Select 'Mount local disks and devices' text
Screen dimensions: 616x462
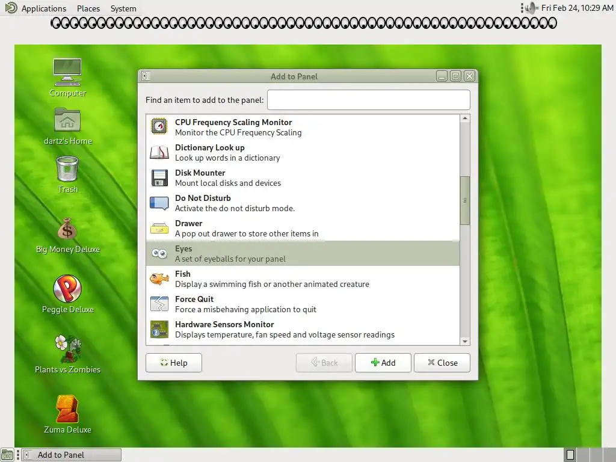coord(228,183)
